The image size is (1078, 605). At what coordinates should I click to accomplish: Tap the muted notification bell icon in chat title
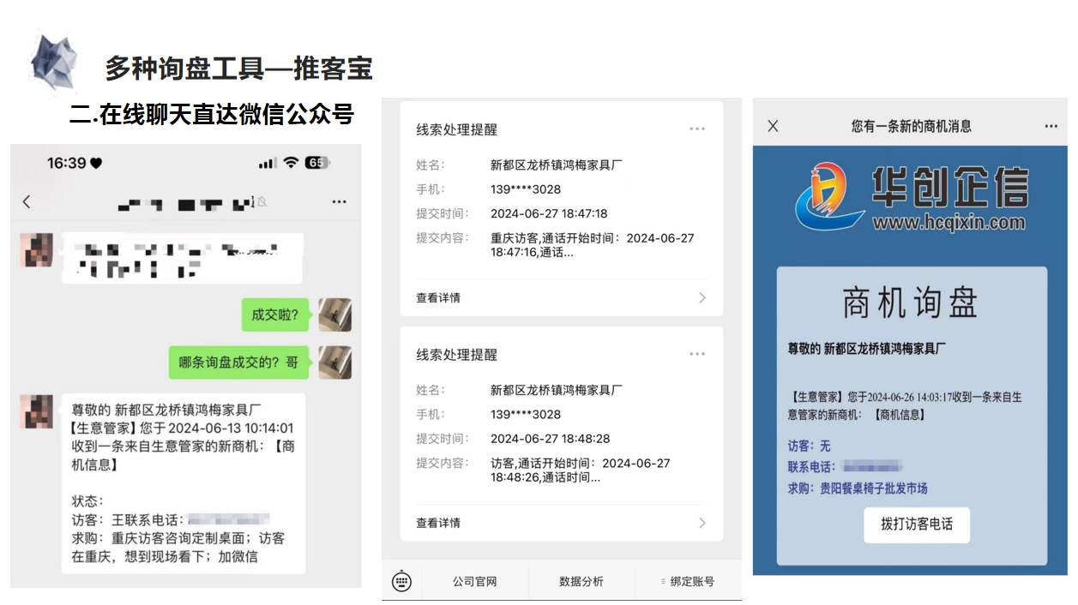pyautogui.click(x=262, y=202)
